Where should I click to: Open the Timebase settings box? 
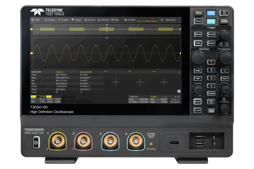point(138,99)
